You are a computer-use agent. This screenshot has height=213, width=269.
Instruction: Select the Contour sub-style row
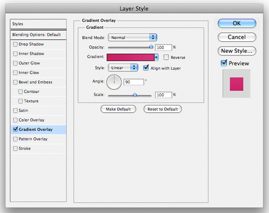click(38, 91)
